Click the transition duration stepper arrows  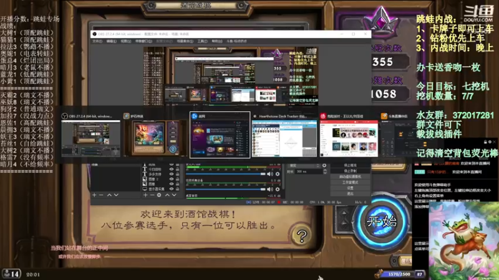click(325, 172)
